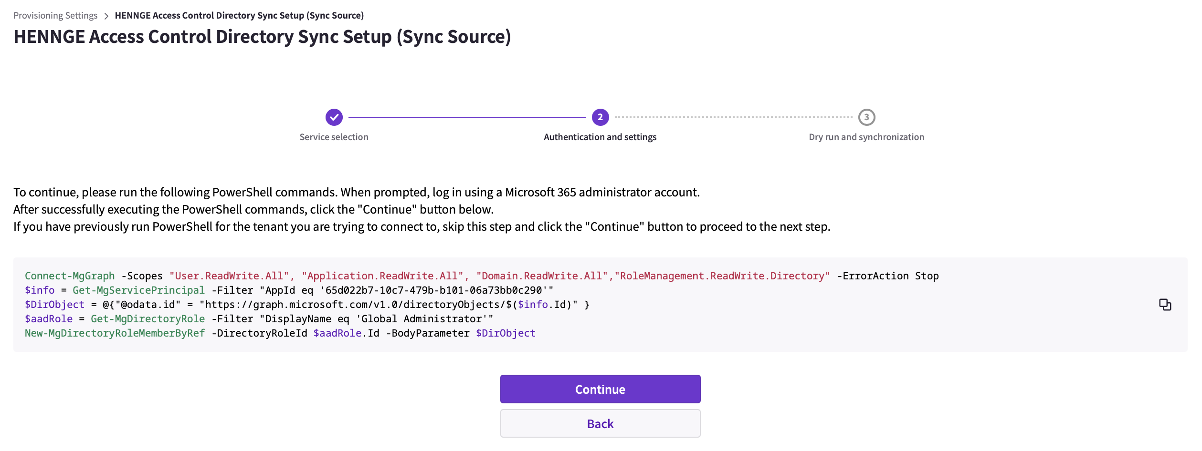Screen dimensions: 1202x451
Task: Select step 3 Dry run circle
Action: tap(866, 117)
